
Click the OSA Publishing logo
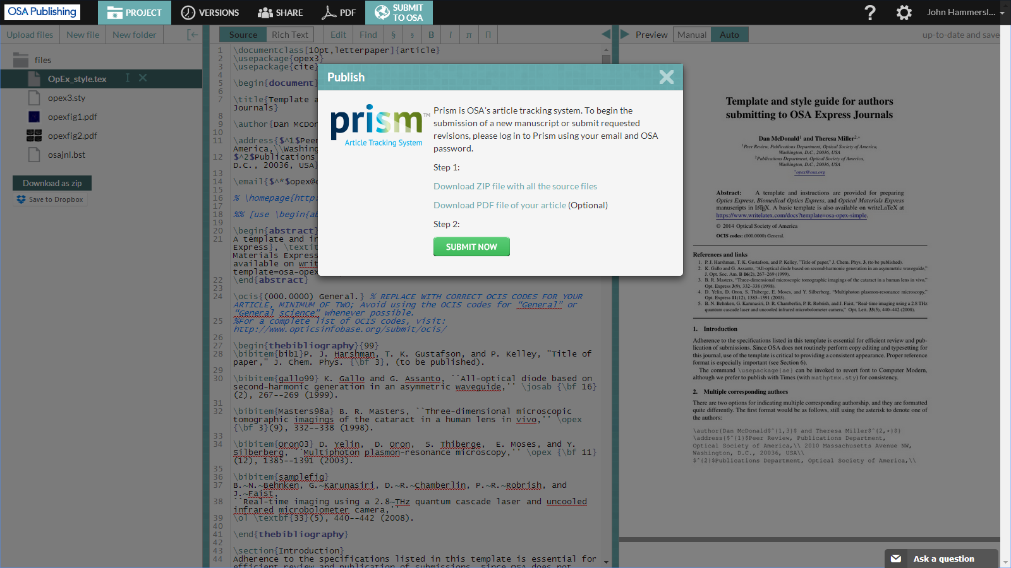[x=43, y=11]
